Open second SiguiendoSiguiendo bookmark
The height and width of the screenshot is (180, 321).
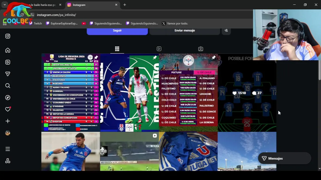click(142, 23)
